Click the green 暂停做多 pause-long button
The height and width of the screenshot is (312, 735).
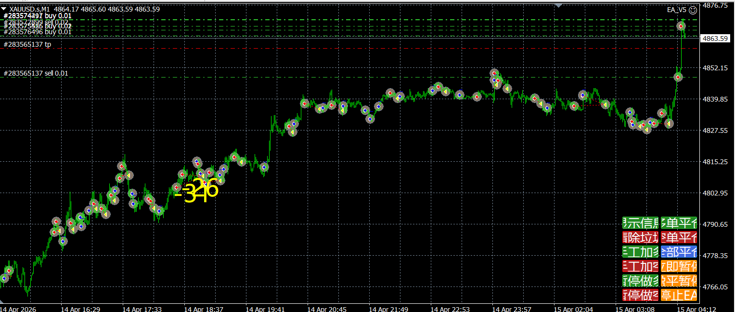(x=640, y=280)
